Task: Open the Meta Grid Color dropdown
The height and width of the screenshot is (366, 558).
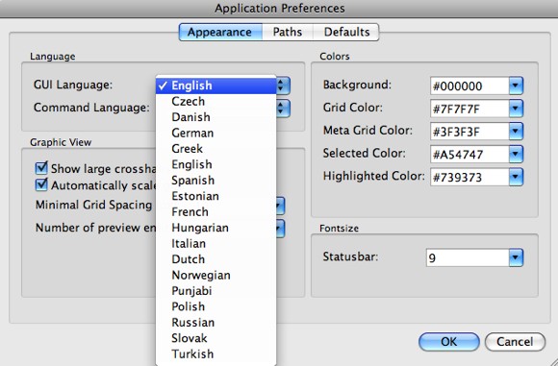Action: (516, 131)
